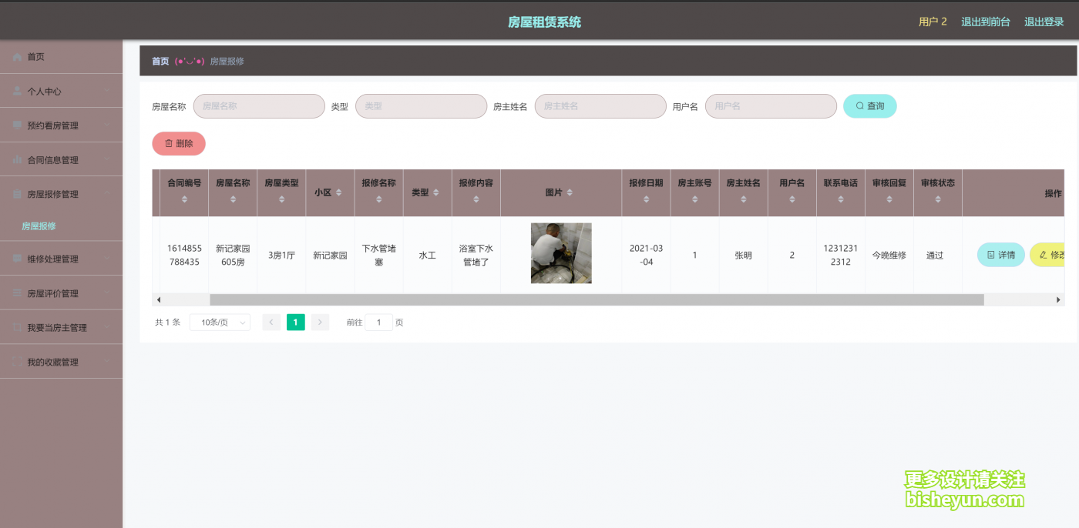Focus the 房主姓名 search field

[600, 106]
